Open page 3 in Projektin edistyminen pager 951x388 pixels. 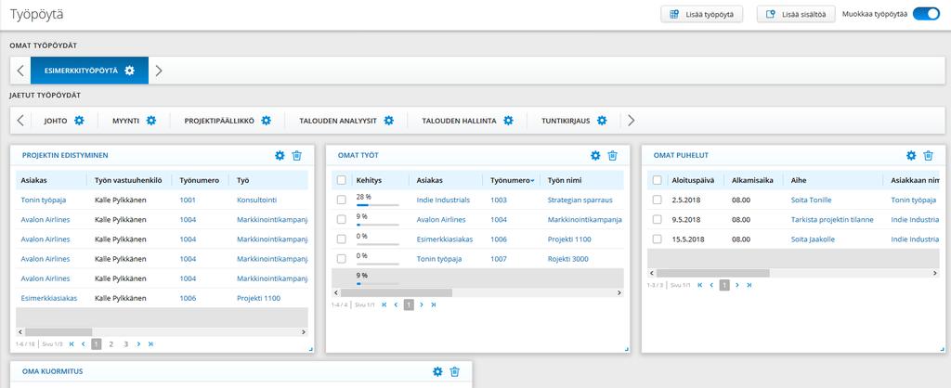pyautogui.click(x=126, y=344)
